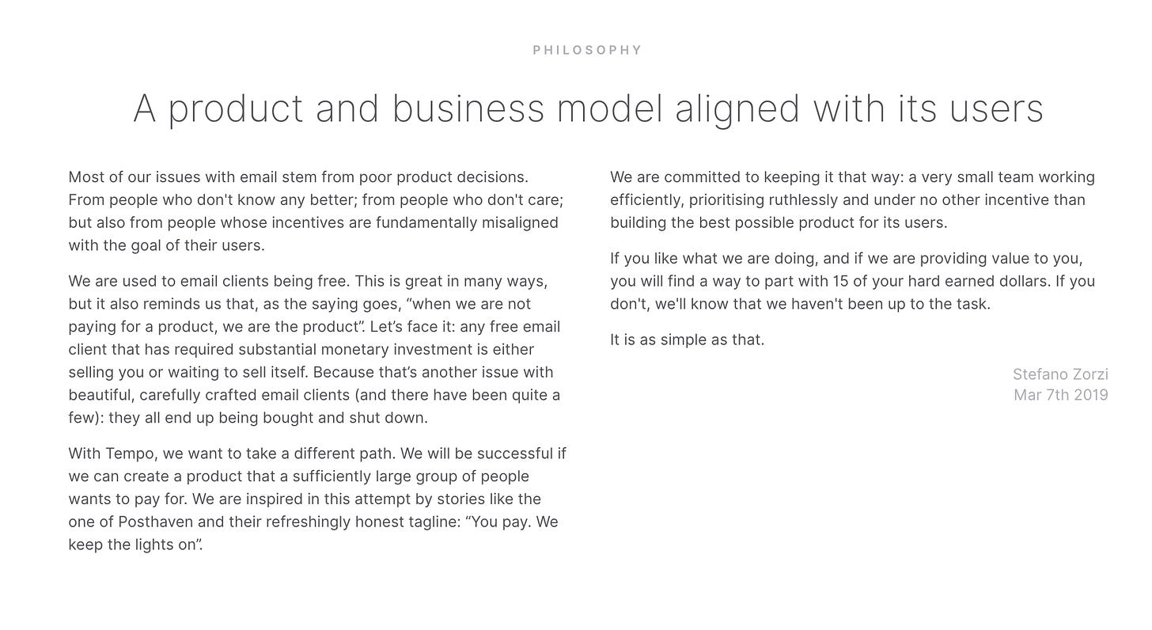The width and height of the screenshot is (1152, 630).
Task: Click the date Mar 7th 2019
Action: 1061,395
